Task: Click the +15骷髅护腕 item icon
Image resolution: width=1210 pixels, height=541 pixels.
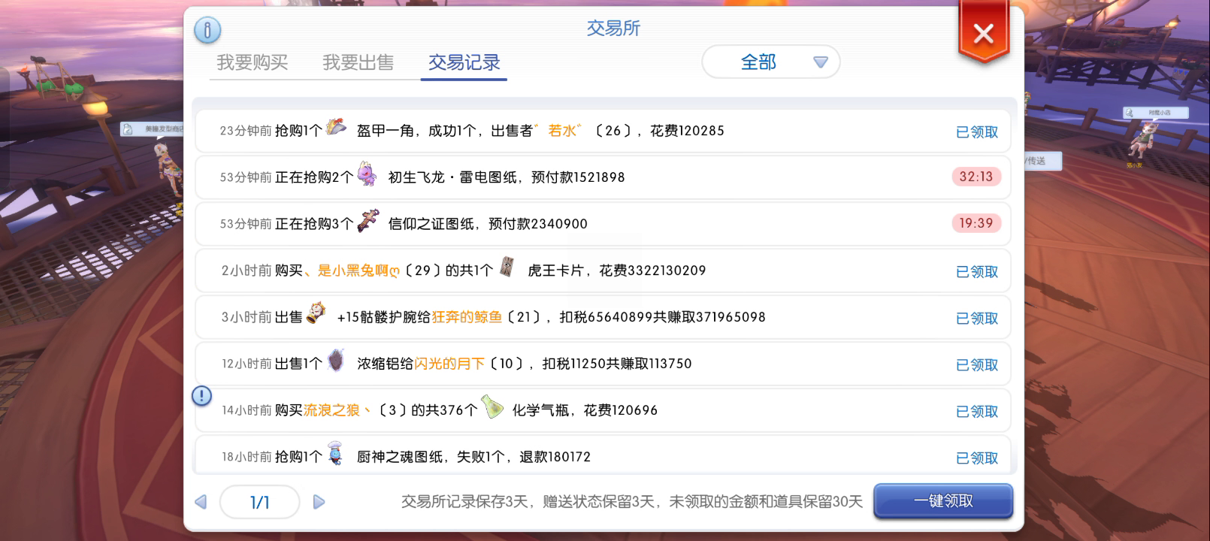Action: tap(316, 314)
